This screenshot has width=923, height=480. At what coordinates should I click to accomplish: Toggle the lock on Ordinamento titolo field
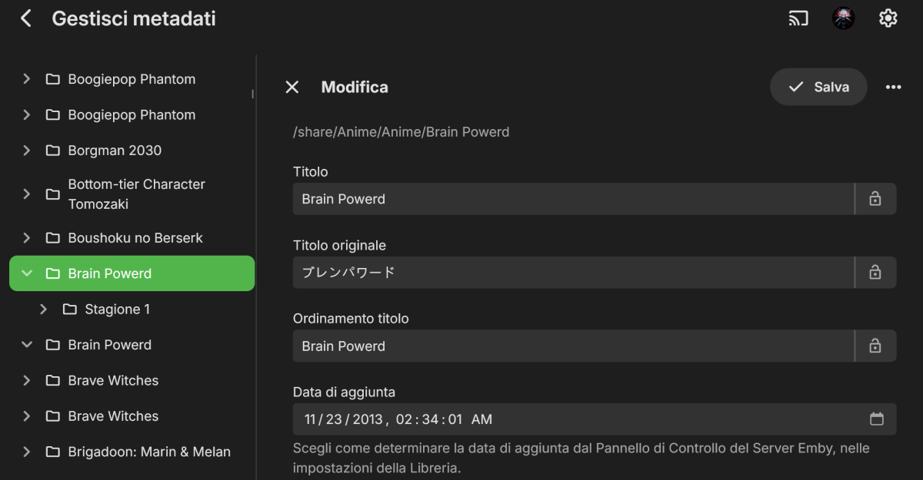875,346
